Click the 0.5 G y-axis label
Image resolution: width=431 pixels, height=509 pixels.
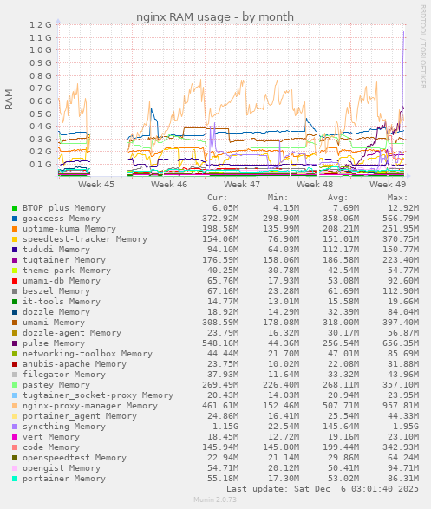pos(41,114)
